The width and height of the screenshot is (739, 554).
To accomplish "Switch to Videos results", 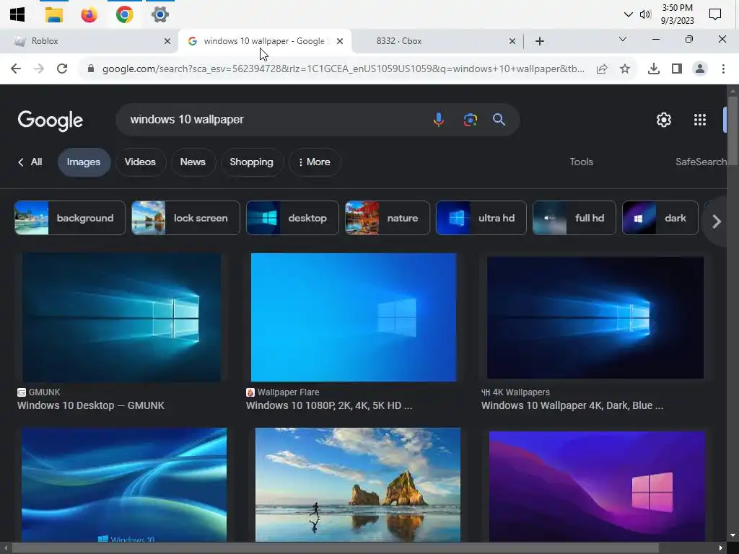I will click(140, 162).
